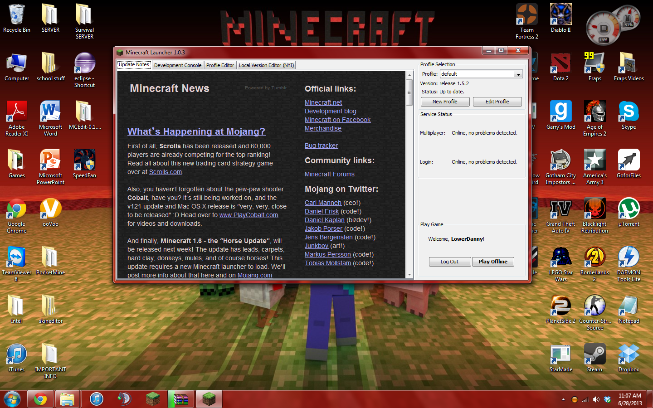Viewport: 653px width, 408px height.
Task: Launch ooVoo desktop icon
Action: (x=50, y=212)
